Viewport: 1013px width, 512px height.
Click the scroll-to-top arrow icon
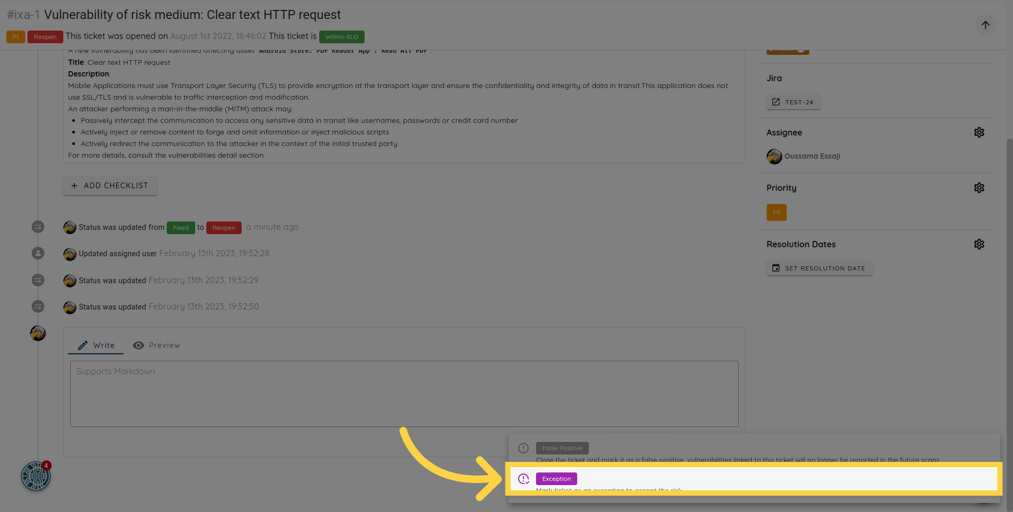985,25
